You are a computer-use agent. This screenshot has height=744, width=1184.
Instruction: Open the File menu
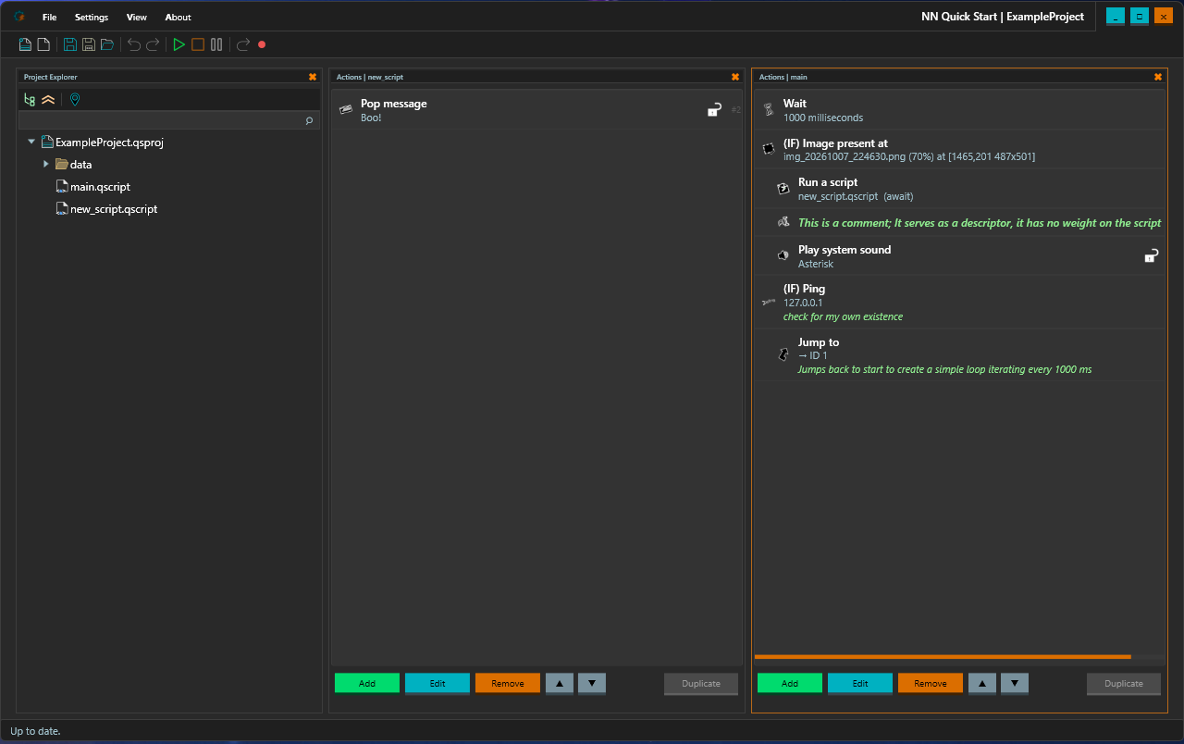click(49, 18)
